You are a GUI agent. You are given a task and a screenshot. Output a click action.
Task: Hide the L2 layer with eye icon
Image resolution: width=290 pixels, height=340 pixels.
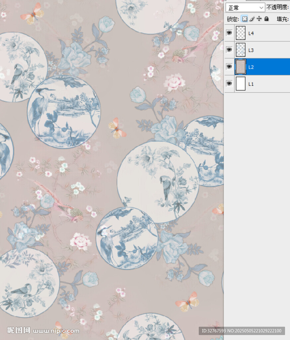coord(229,67)
